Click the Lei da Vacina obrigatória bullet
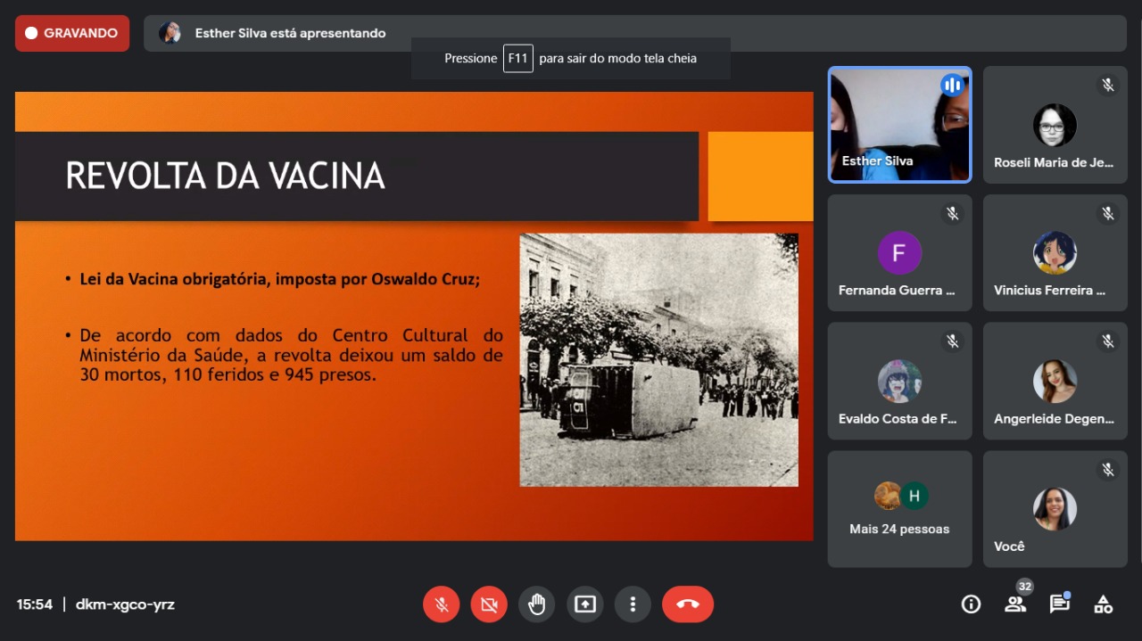The width and height of the screenshot is (1142, 641). pos(279,279)
